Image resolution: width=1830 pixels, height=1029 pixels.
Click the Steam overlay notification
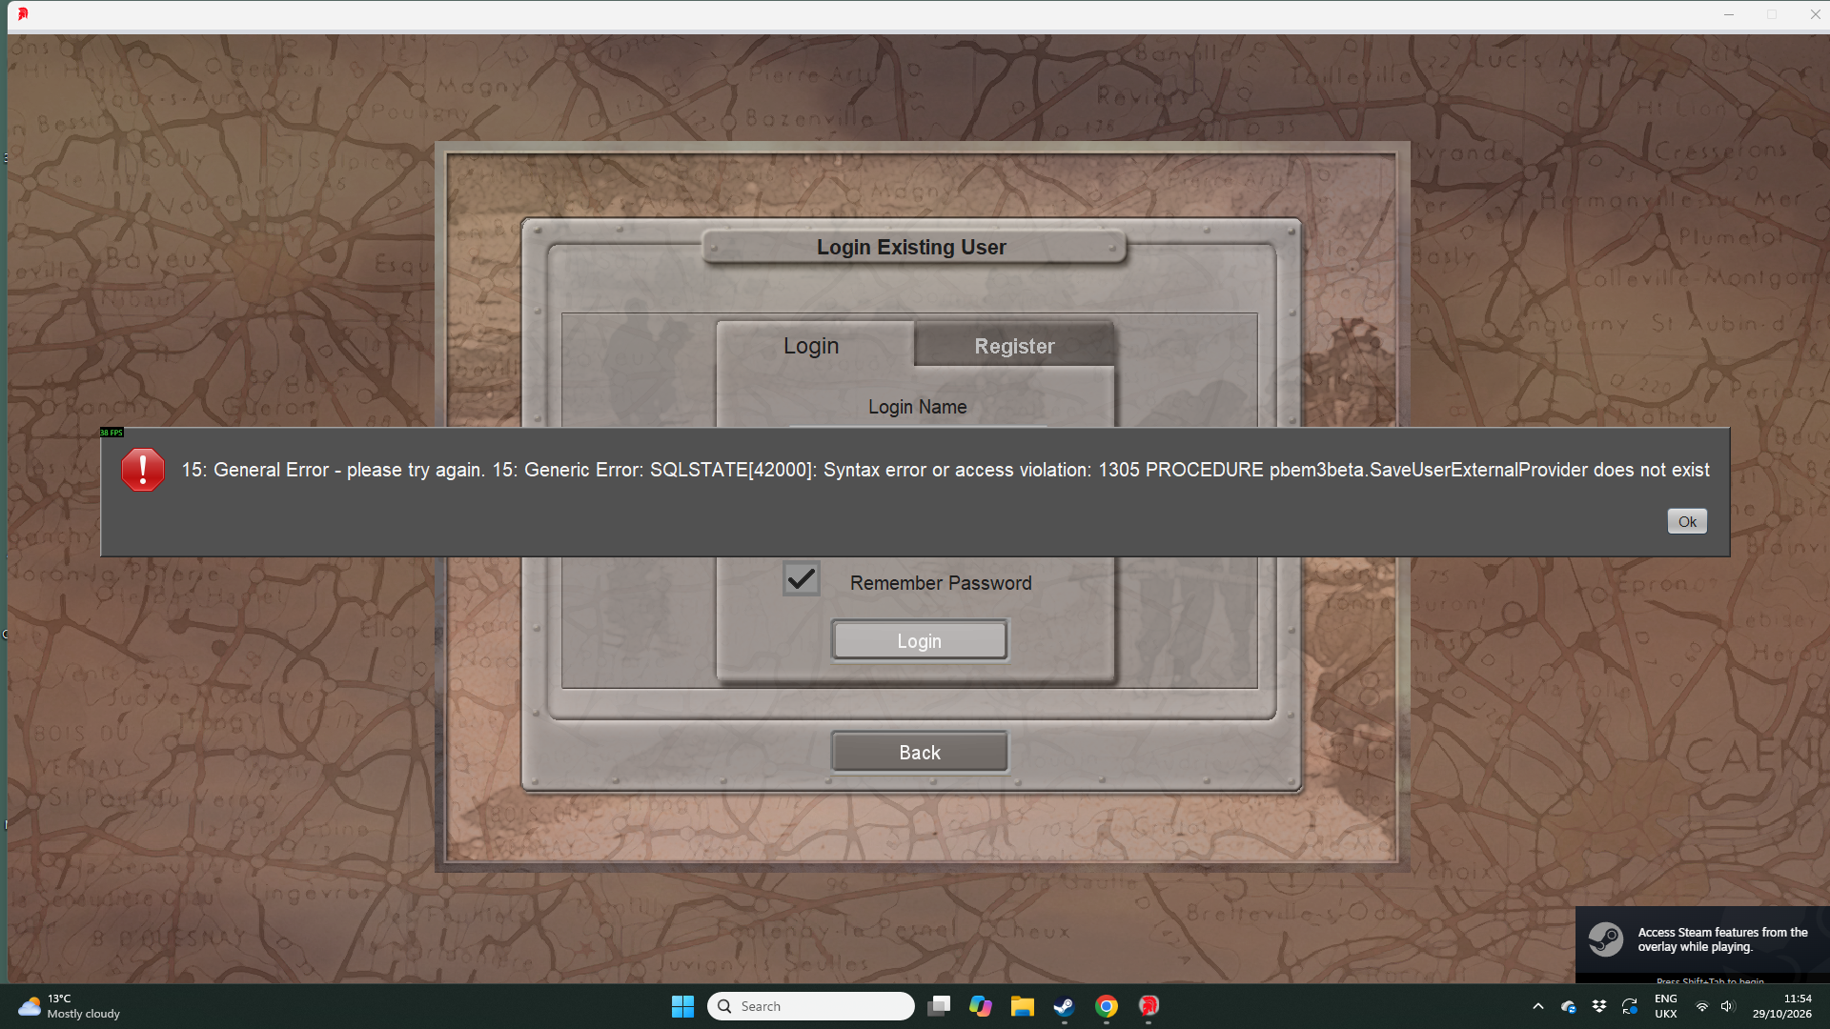pyautogui.click(x=1702, y=944)
